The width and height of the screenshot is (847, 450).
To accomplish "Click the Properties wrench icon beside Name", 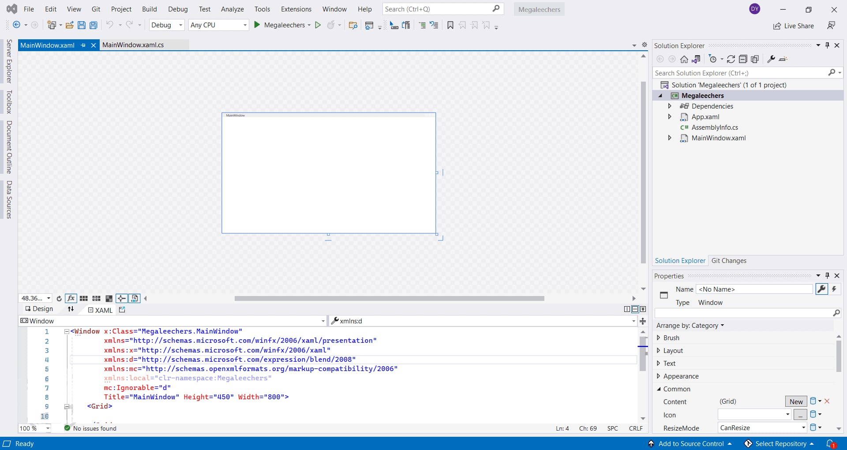I will (821, 289).
